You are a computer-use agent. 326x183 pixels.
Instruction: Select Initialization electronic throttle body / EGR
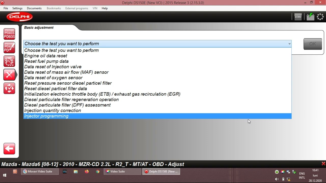[157, 94]
